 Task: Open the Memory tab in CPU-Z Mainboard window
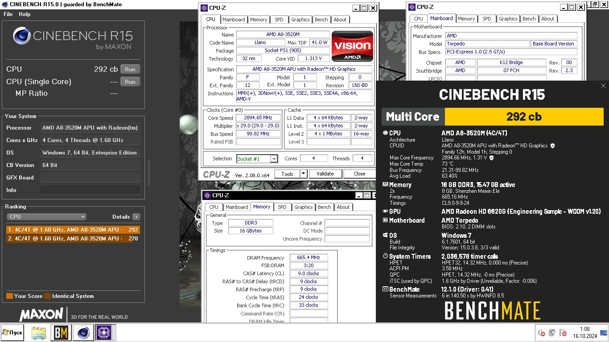tap(466, 19)
